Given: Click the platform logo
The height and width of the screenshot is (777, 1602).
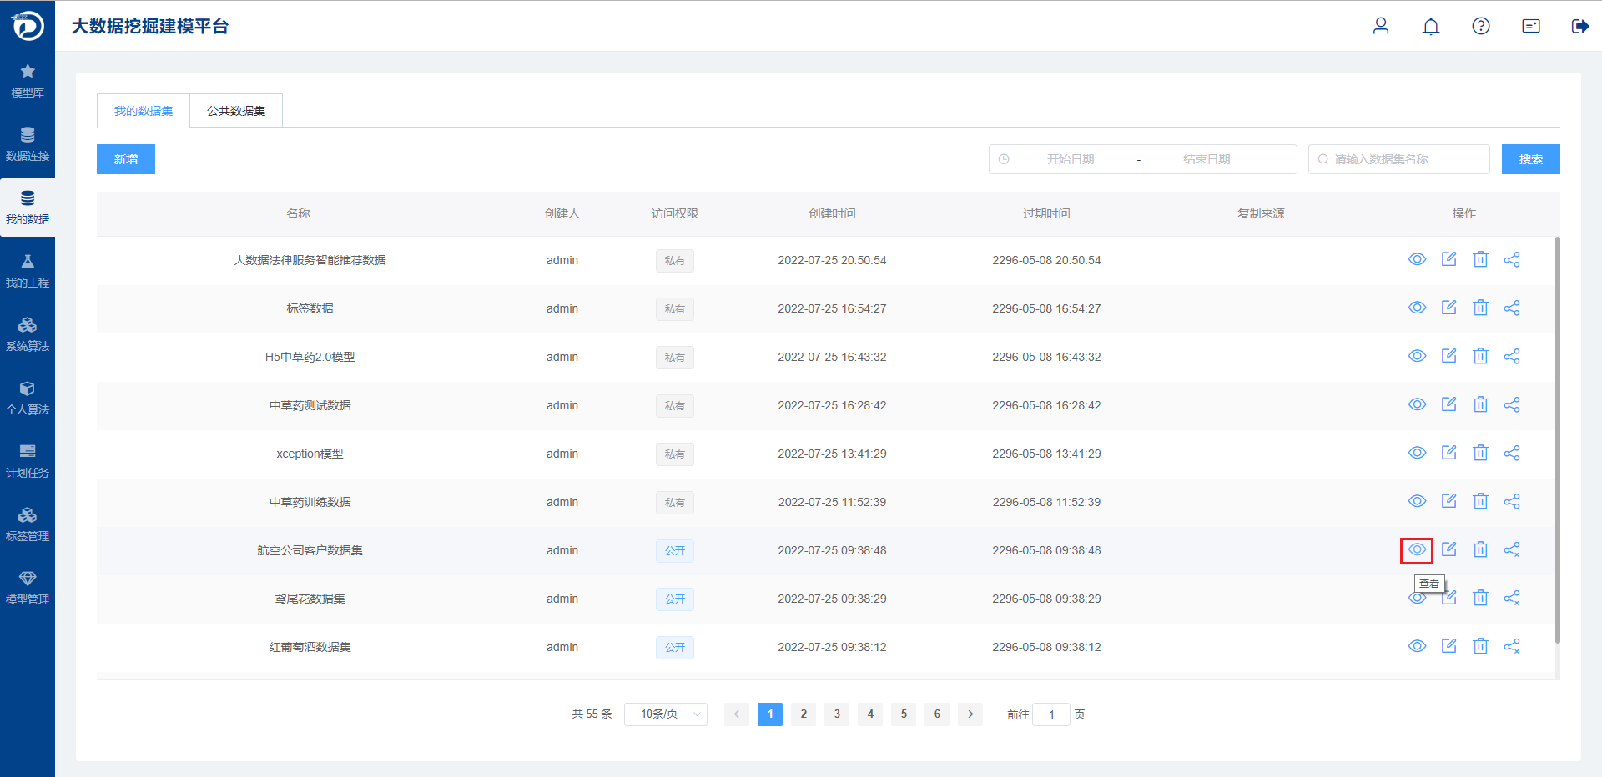Looking at the screenshot, I should tap(28, 26).
